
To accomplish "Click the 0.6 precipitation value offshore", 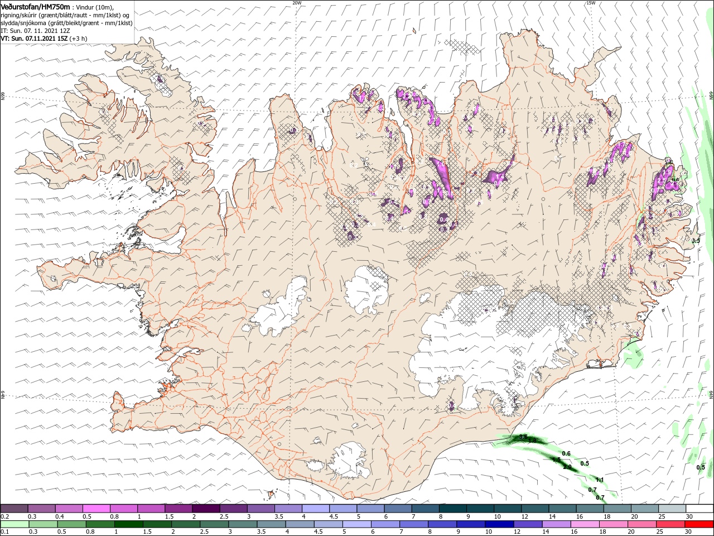I will pyautogui.click(x=566, y=453).
